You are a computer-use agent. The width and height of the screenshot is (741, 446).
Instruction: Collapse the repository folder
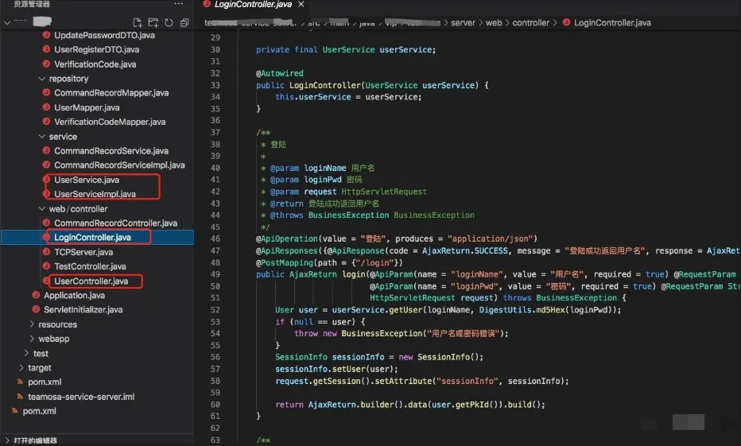coord(42,79)
